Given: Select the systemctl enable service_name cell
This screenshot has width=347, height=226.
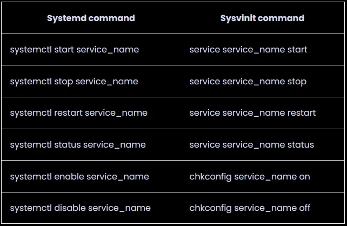Looking at the screenshot, I should [x=79, y=176].
